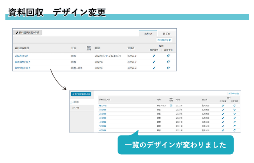Switch to the 終了分 tab in upper panel
The image size is (254, 163).
click(x=167, y=33)
